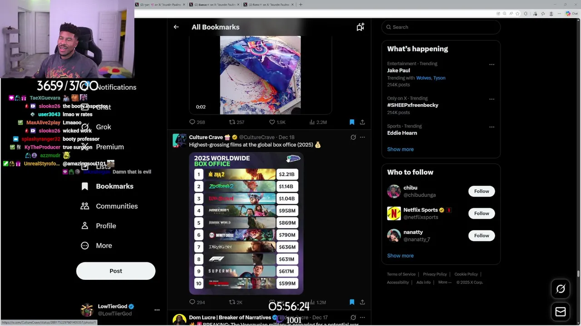Viewport: 581px width, 326px height.
Task: Open the LowTierGod account switcher ellipsis
Action: tap(157, 310)
